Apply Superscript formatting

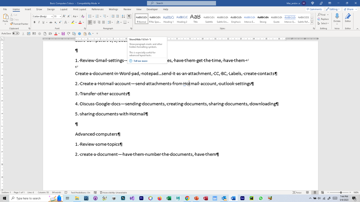[x=60, y=22]
